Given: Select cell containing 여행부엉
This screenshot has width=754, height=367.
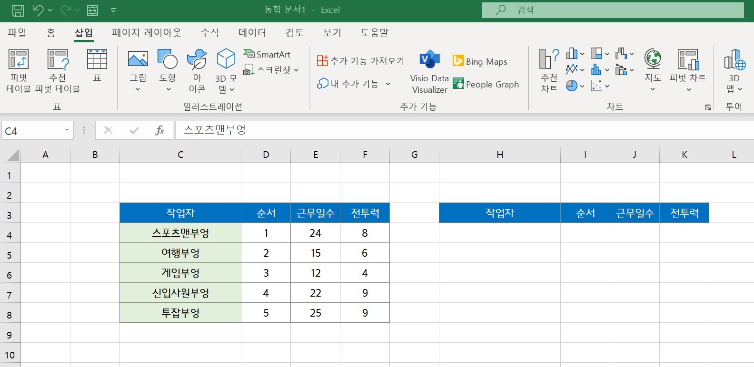Looking at the screenshot, I should pyautogui.click(x=180, y=253).
